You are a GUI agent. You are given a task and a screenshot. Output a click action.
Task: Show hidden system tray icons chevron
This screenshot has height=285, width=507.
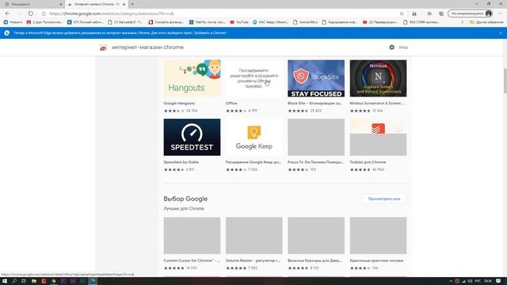click(x=451, y=281)
